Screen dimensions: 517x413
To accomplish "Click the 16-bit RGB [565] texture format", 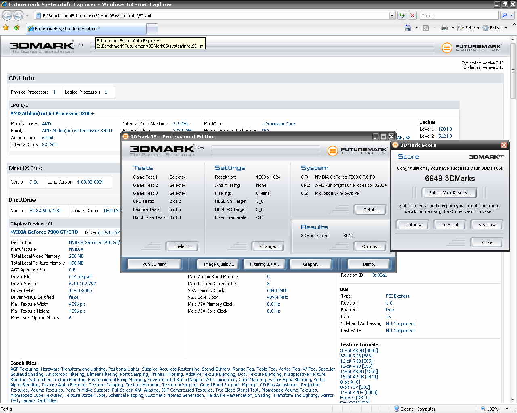I will coord(356,361).
